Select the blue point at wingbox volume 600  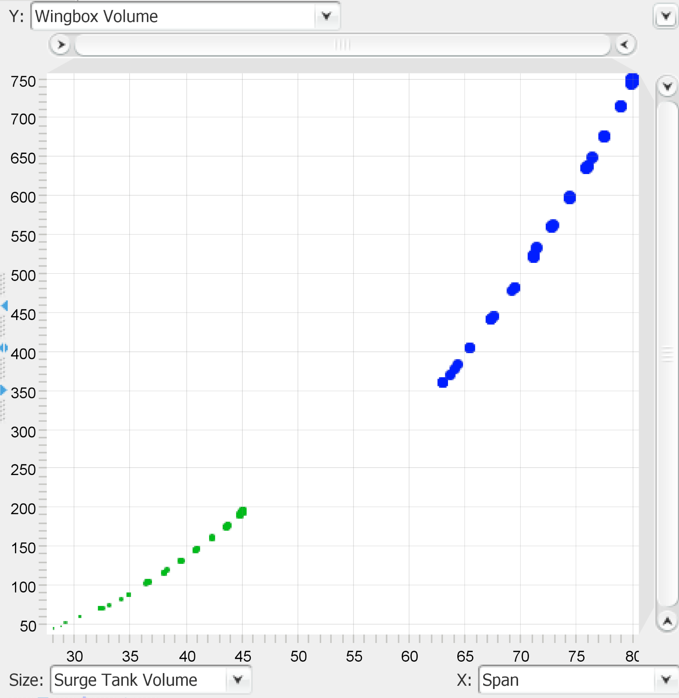coord(570,197)
